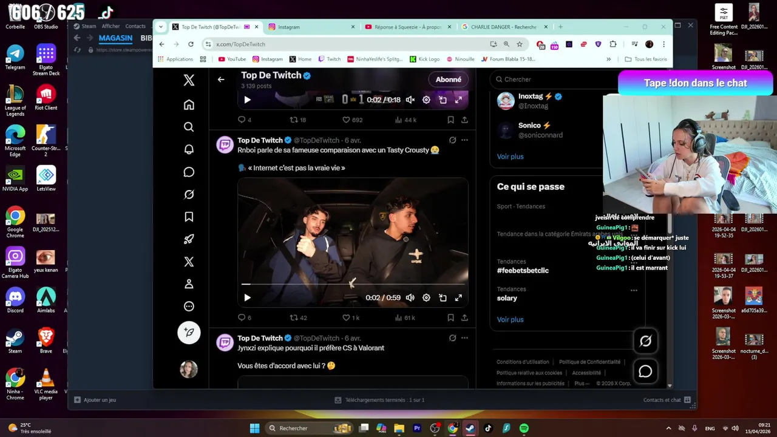Open the Profile person icon in X sidebar
Image resolution: width=777 pixels, height=437 pixels.
coord(189,284)
